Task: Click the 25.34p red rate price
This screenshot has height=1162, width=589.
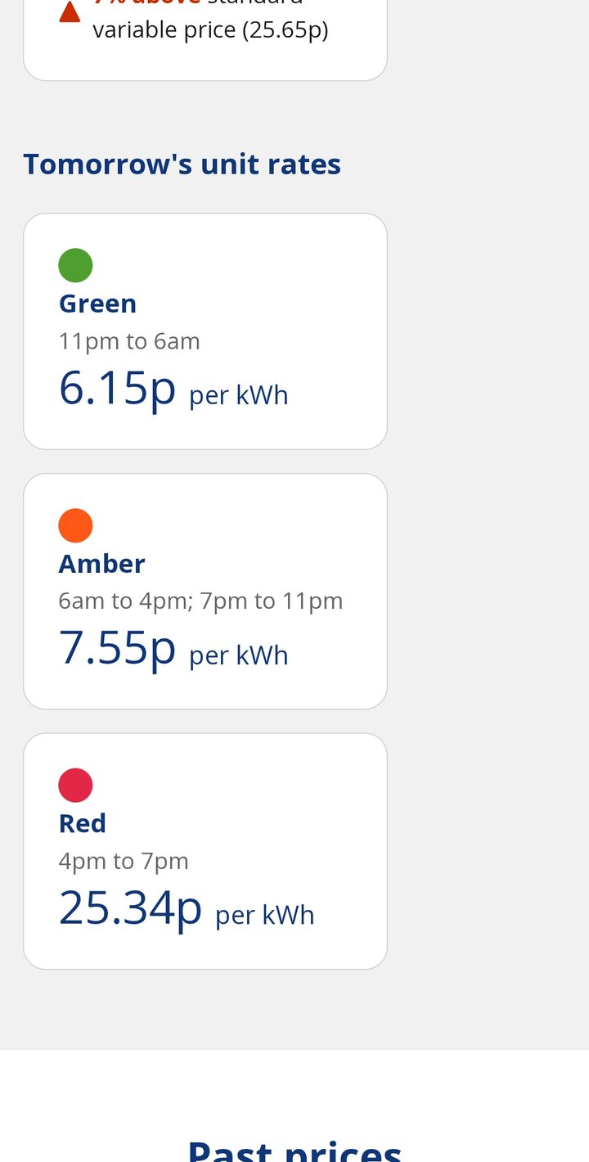Action: (x=130, y=908)
